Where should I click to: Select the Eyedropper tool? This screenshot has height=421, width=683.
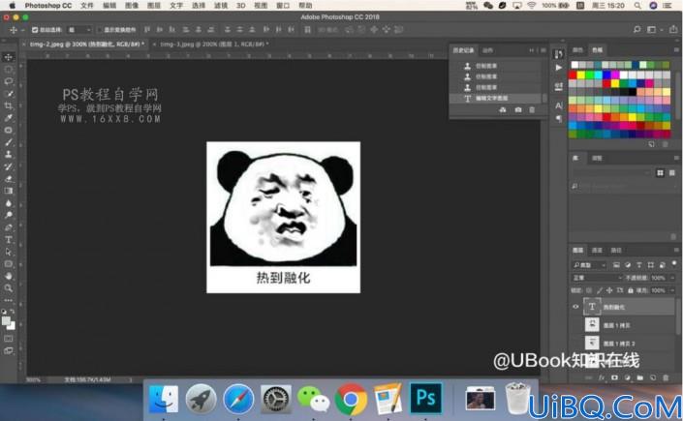(9, 118)
